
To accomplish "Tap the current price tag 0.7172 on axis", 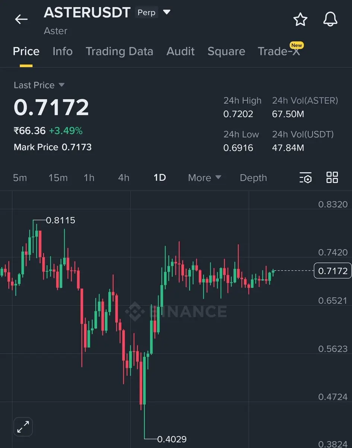I will (333, 271).
